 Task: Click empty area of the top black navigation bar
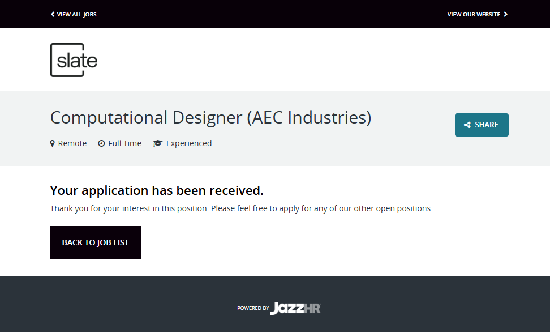[x=272, y=14]
